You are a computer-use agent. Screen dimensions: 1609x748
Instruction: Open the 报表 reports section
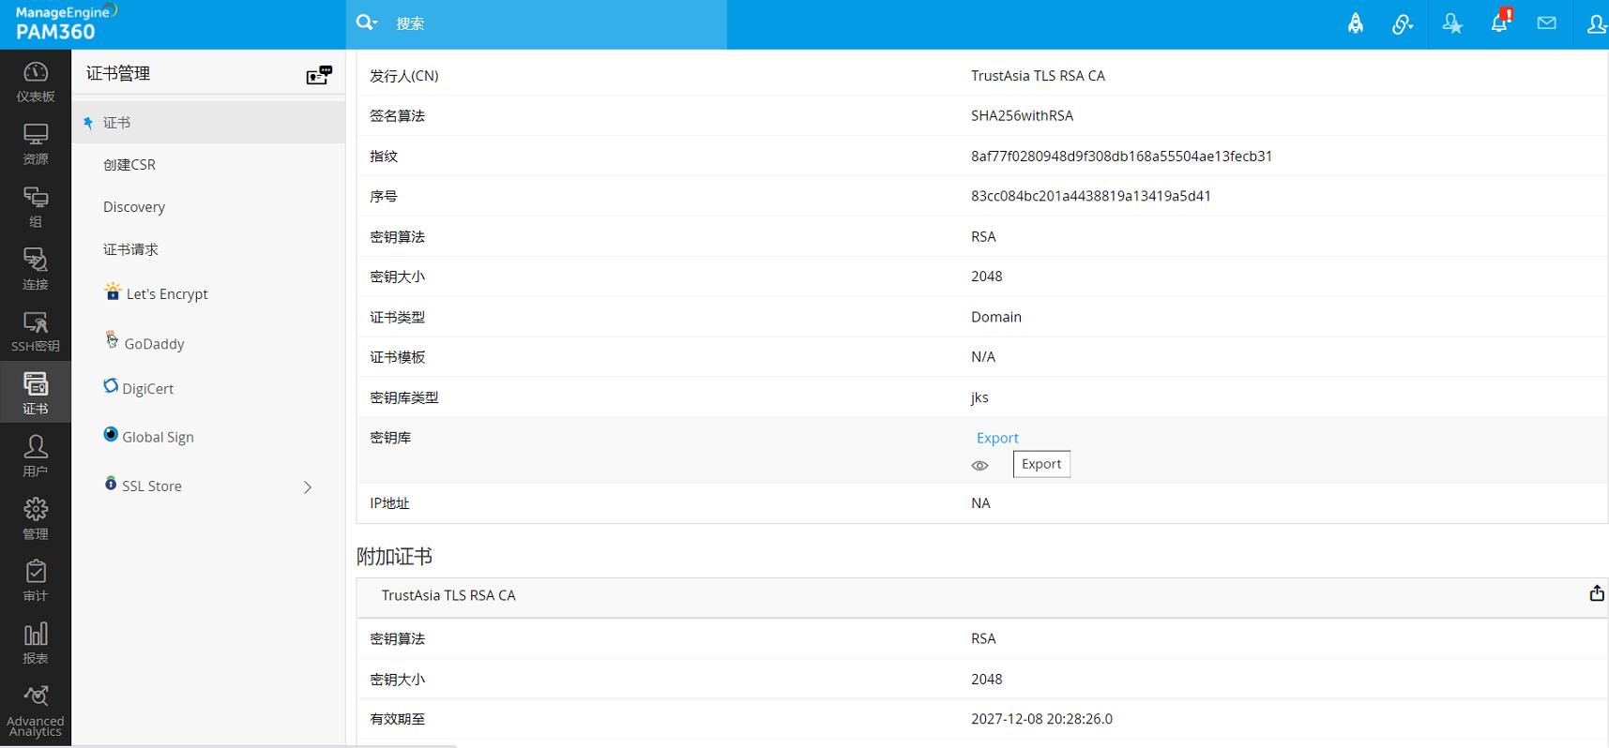pos(36,643)
